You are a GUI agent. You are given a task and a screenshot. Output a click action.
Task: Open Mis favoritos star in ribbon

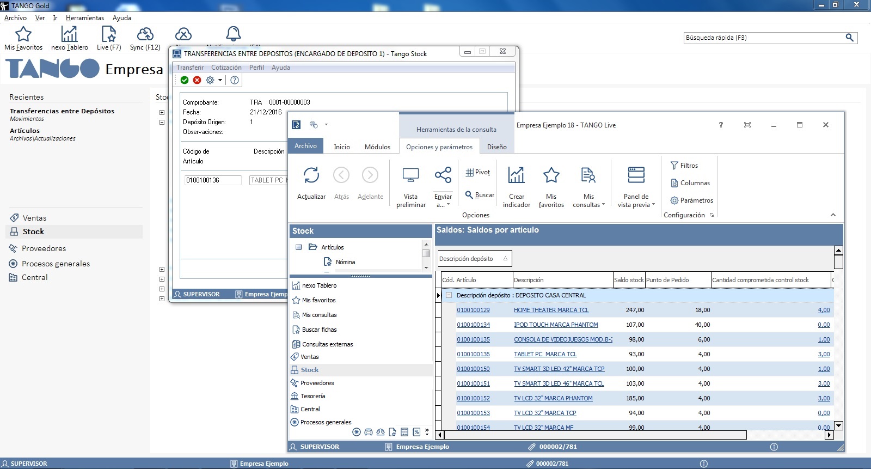coord(551,176)
